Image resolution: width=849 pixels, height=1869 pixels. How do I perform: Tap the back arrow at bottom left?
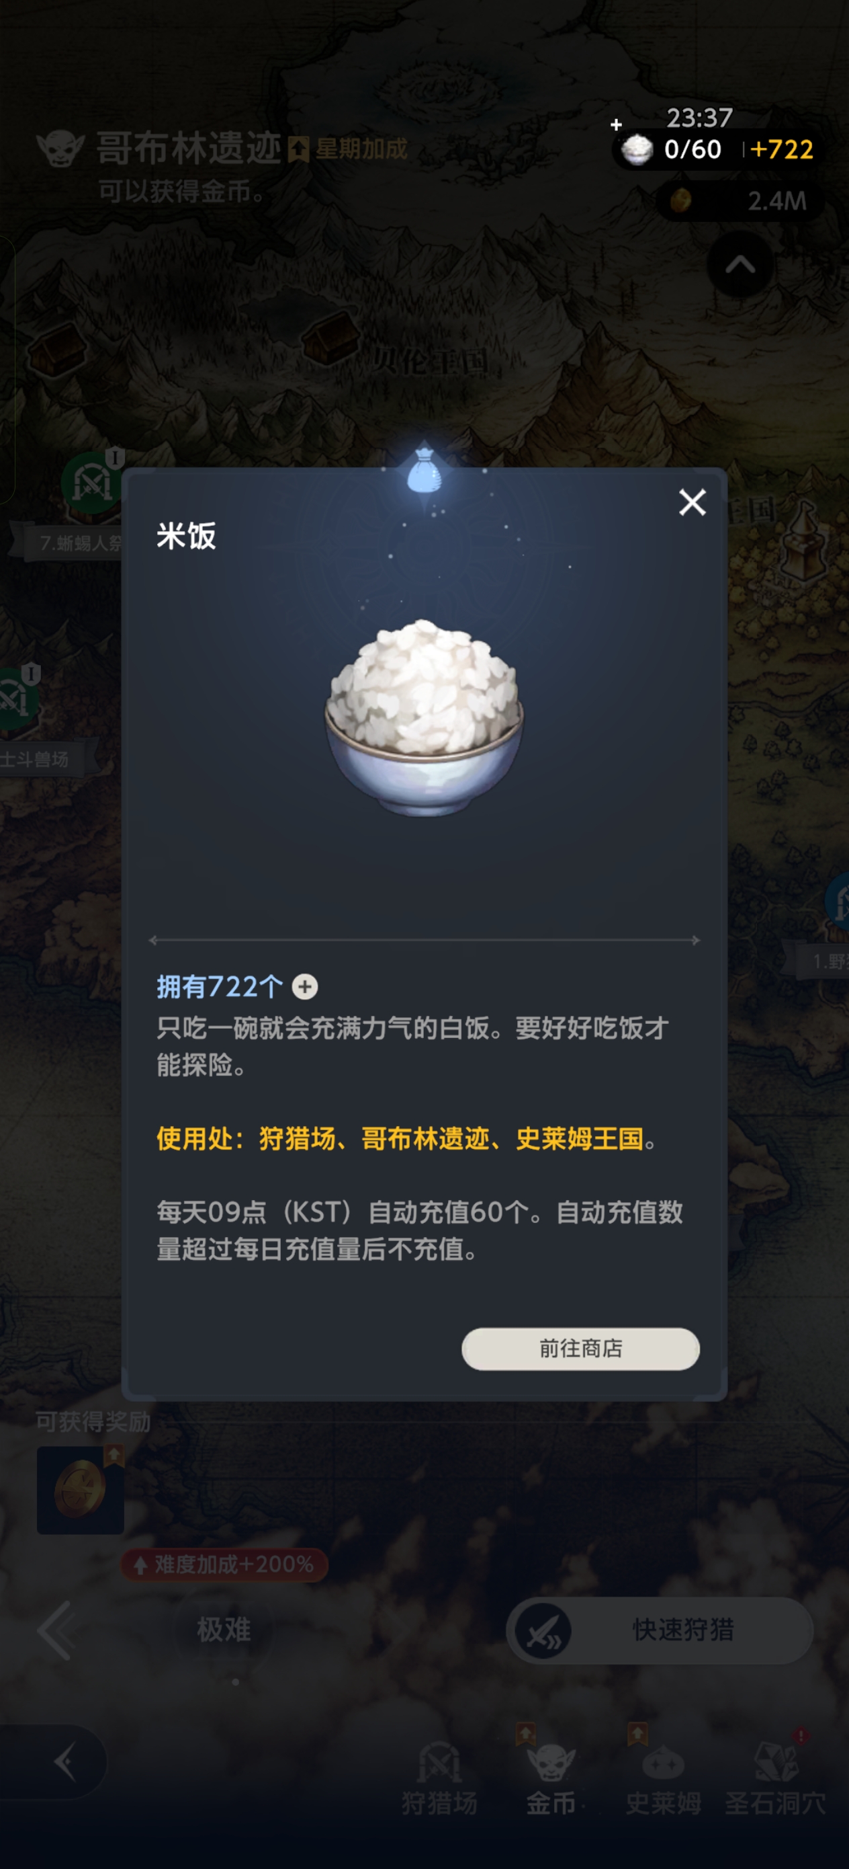[64, 1761]
